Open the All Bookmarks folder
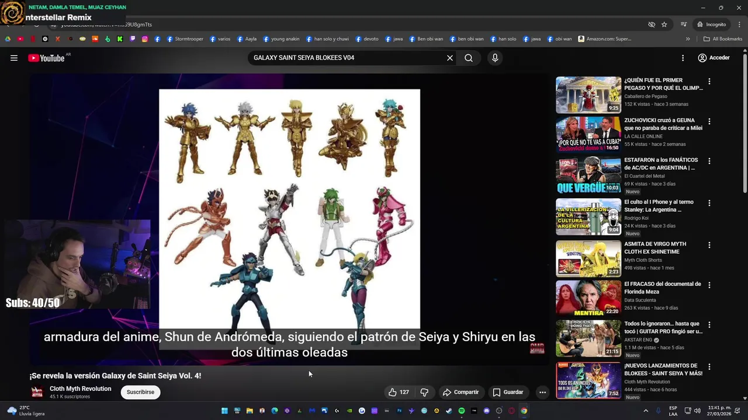This screenshot has height=420, width=748. (x=723, y=39)
